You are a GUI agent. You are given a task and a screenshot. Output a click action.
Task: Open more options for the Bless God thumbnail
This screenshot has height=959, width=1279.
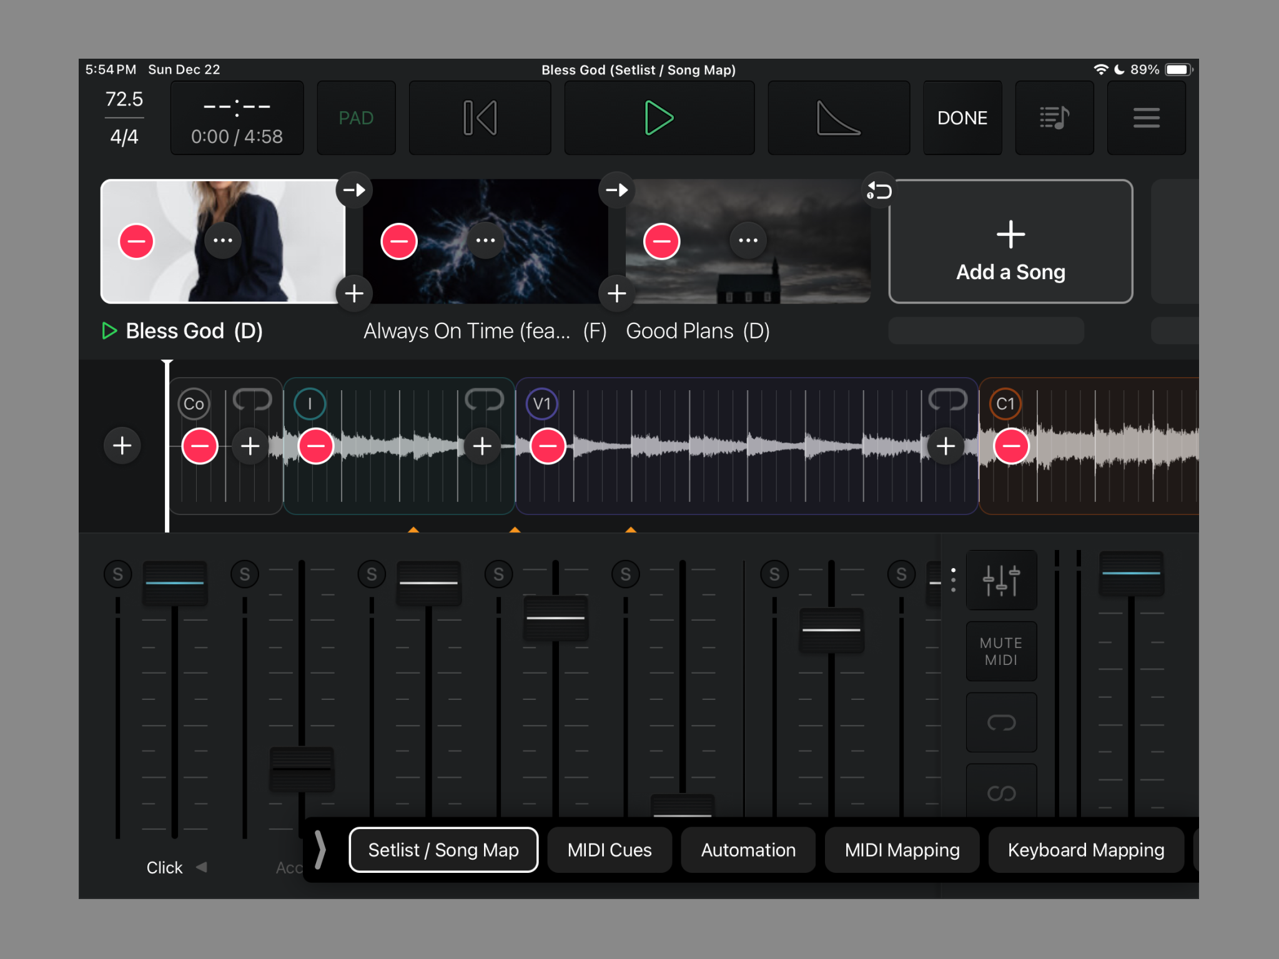coord(224,240)
